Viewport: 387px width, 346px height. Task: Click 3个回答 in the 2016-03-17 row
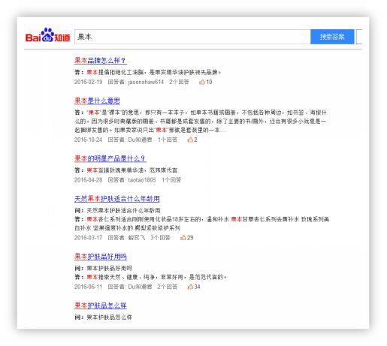pyautogui.click(x=160, y=238)
